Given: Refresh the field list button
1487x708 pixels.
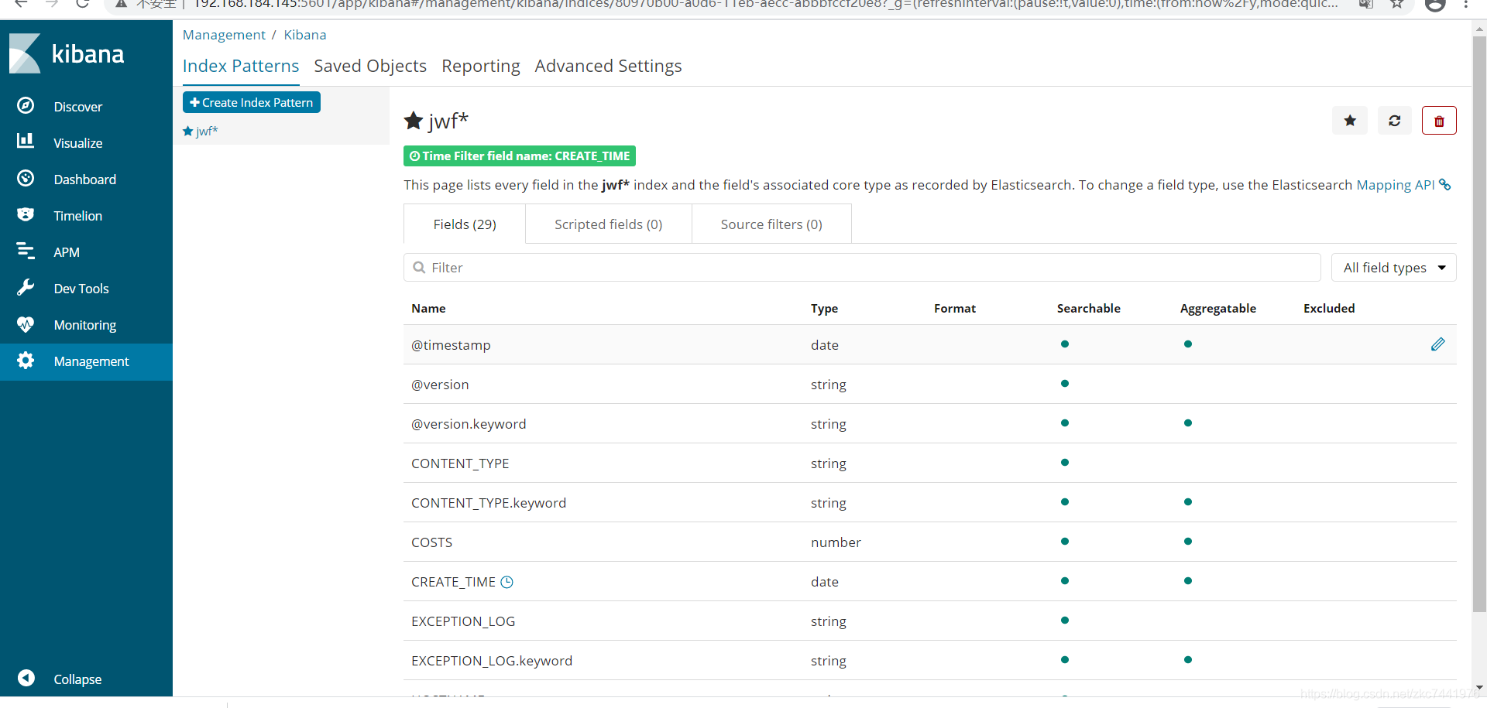Looking at the screenshot, I should tap(1395, 121).
